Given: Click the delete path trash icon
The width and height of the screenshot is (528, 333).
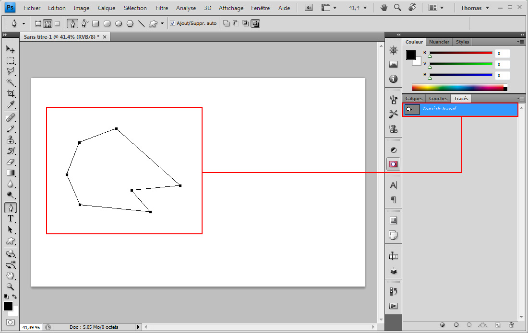Looking at the screenshot, I should pyautogui.click(x=511, y=325).
